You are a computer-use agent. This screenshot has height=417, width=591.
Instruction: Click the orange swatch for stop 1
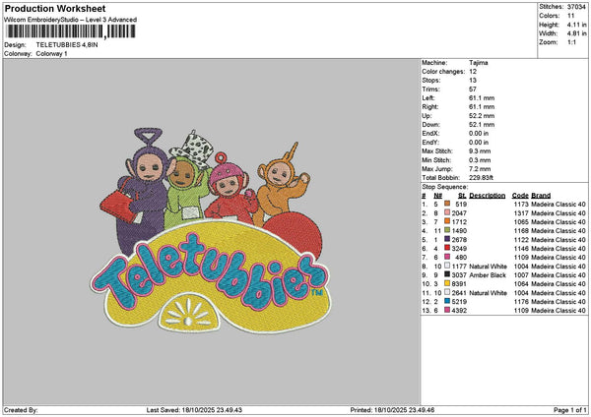click(x=449, y=203)
